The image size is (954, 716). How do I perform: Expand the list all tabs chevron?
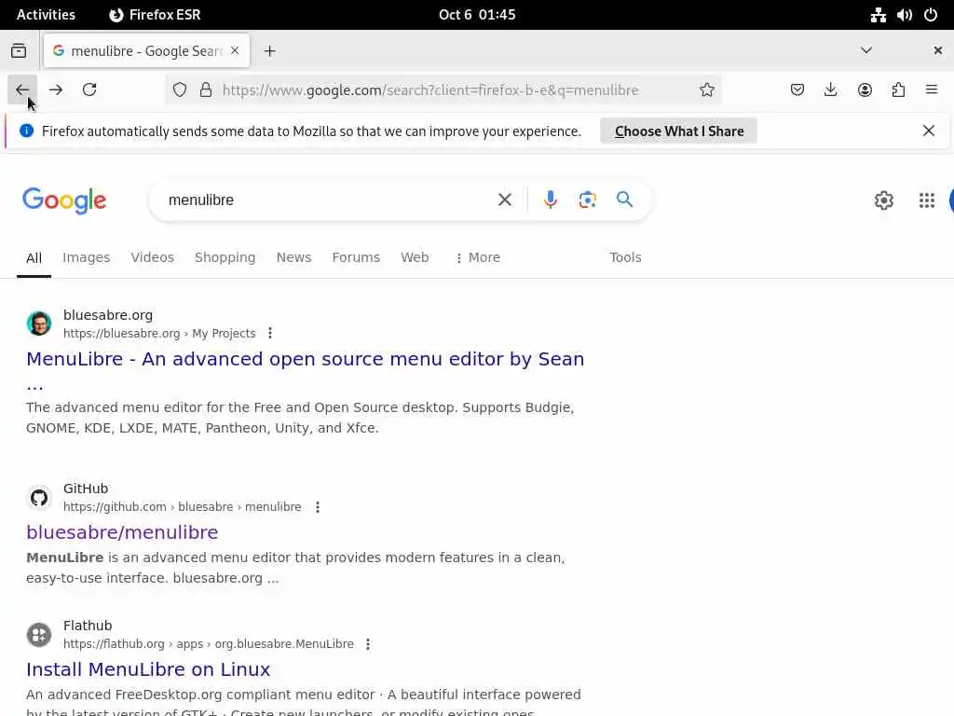866,50
